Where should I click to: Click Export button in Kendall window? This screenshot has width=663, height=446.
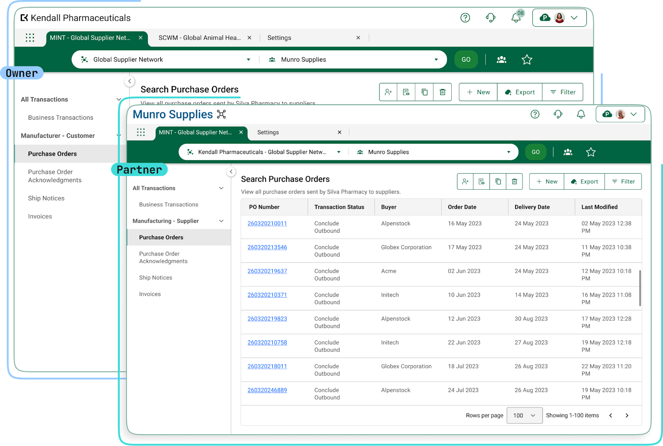(520, 92)
